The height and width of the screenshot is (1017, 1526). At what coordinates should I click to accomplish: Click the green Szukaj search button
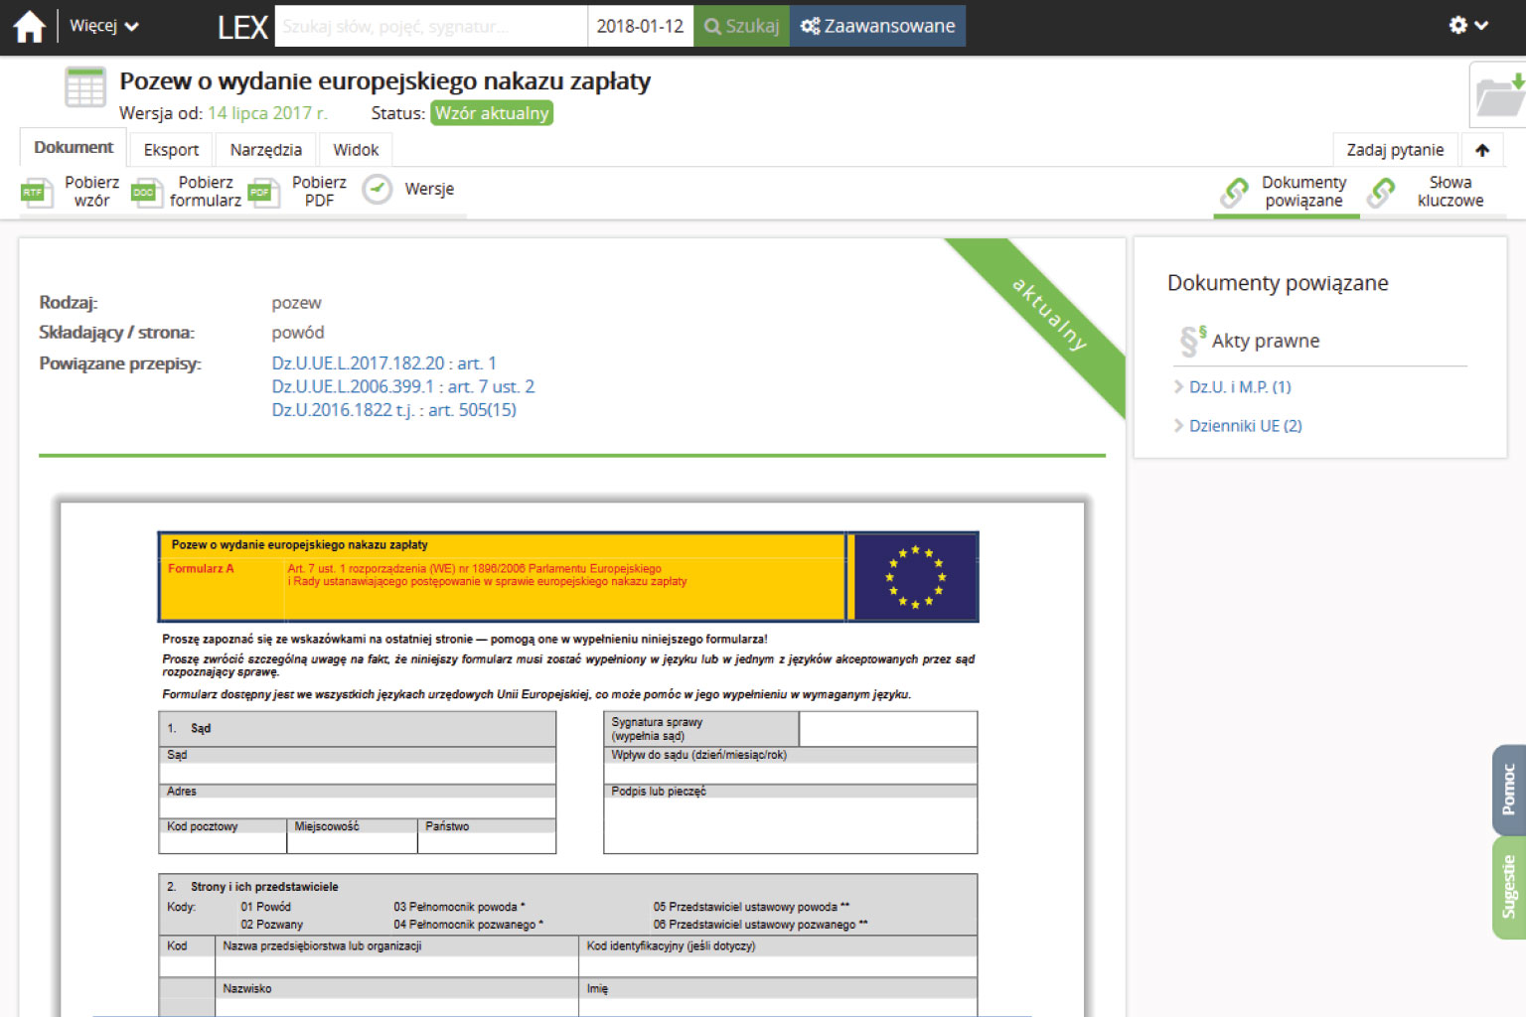[x=741, y=27]
